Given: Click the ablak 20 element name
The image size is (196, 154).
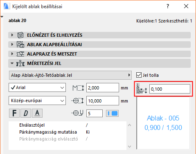Looking at the screenshot, I should tap(18, 20).
